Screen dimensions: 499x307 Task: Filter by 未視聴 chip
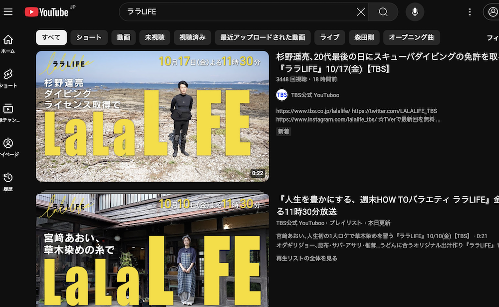tap(155, 37)
